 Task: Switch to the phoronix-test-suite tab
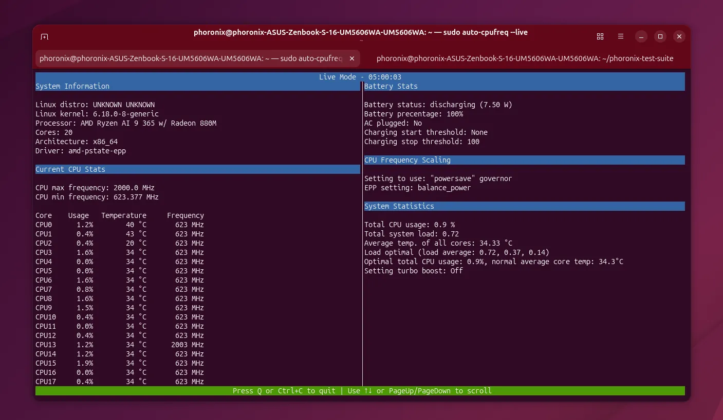tap(525, 58)
